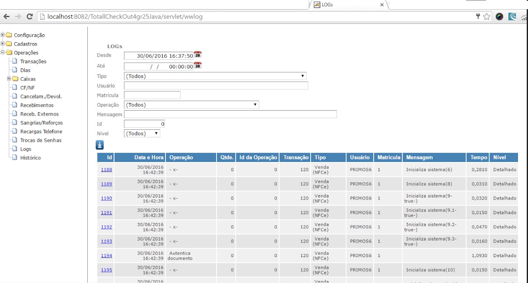This screenshot has height=283, width=528.
Task: Click into the Mensagem input field
Action: (230, 114)
